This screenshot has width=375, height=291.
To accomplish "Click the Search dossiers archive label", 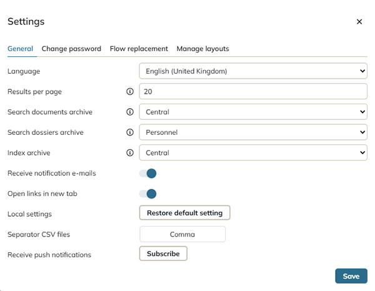I will [46, 132].
